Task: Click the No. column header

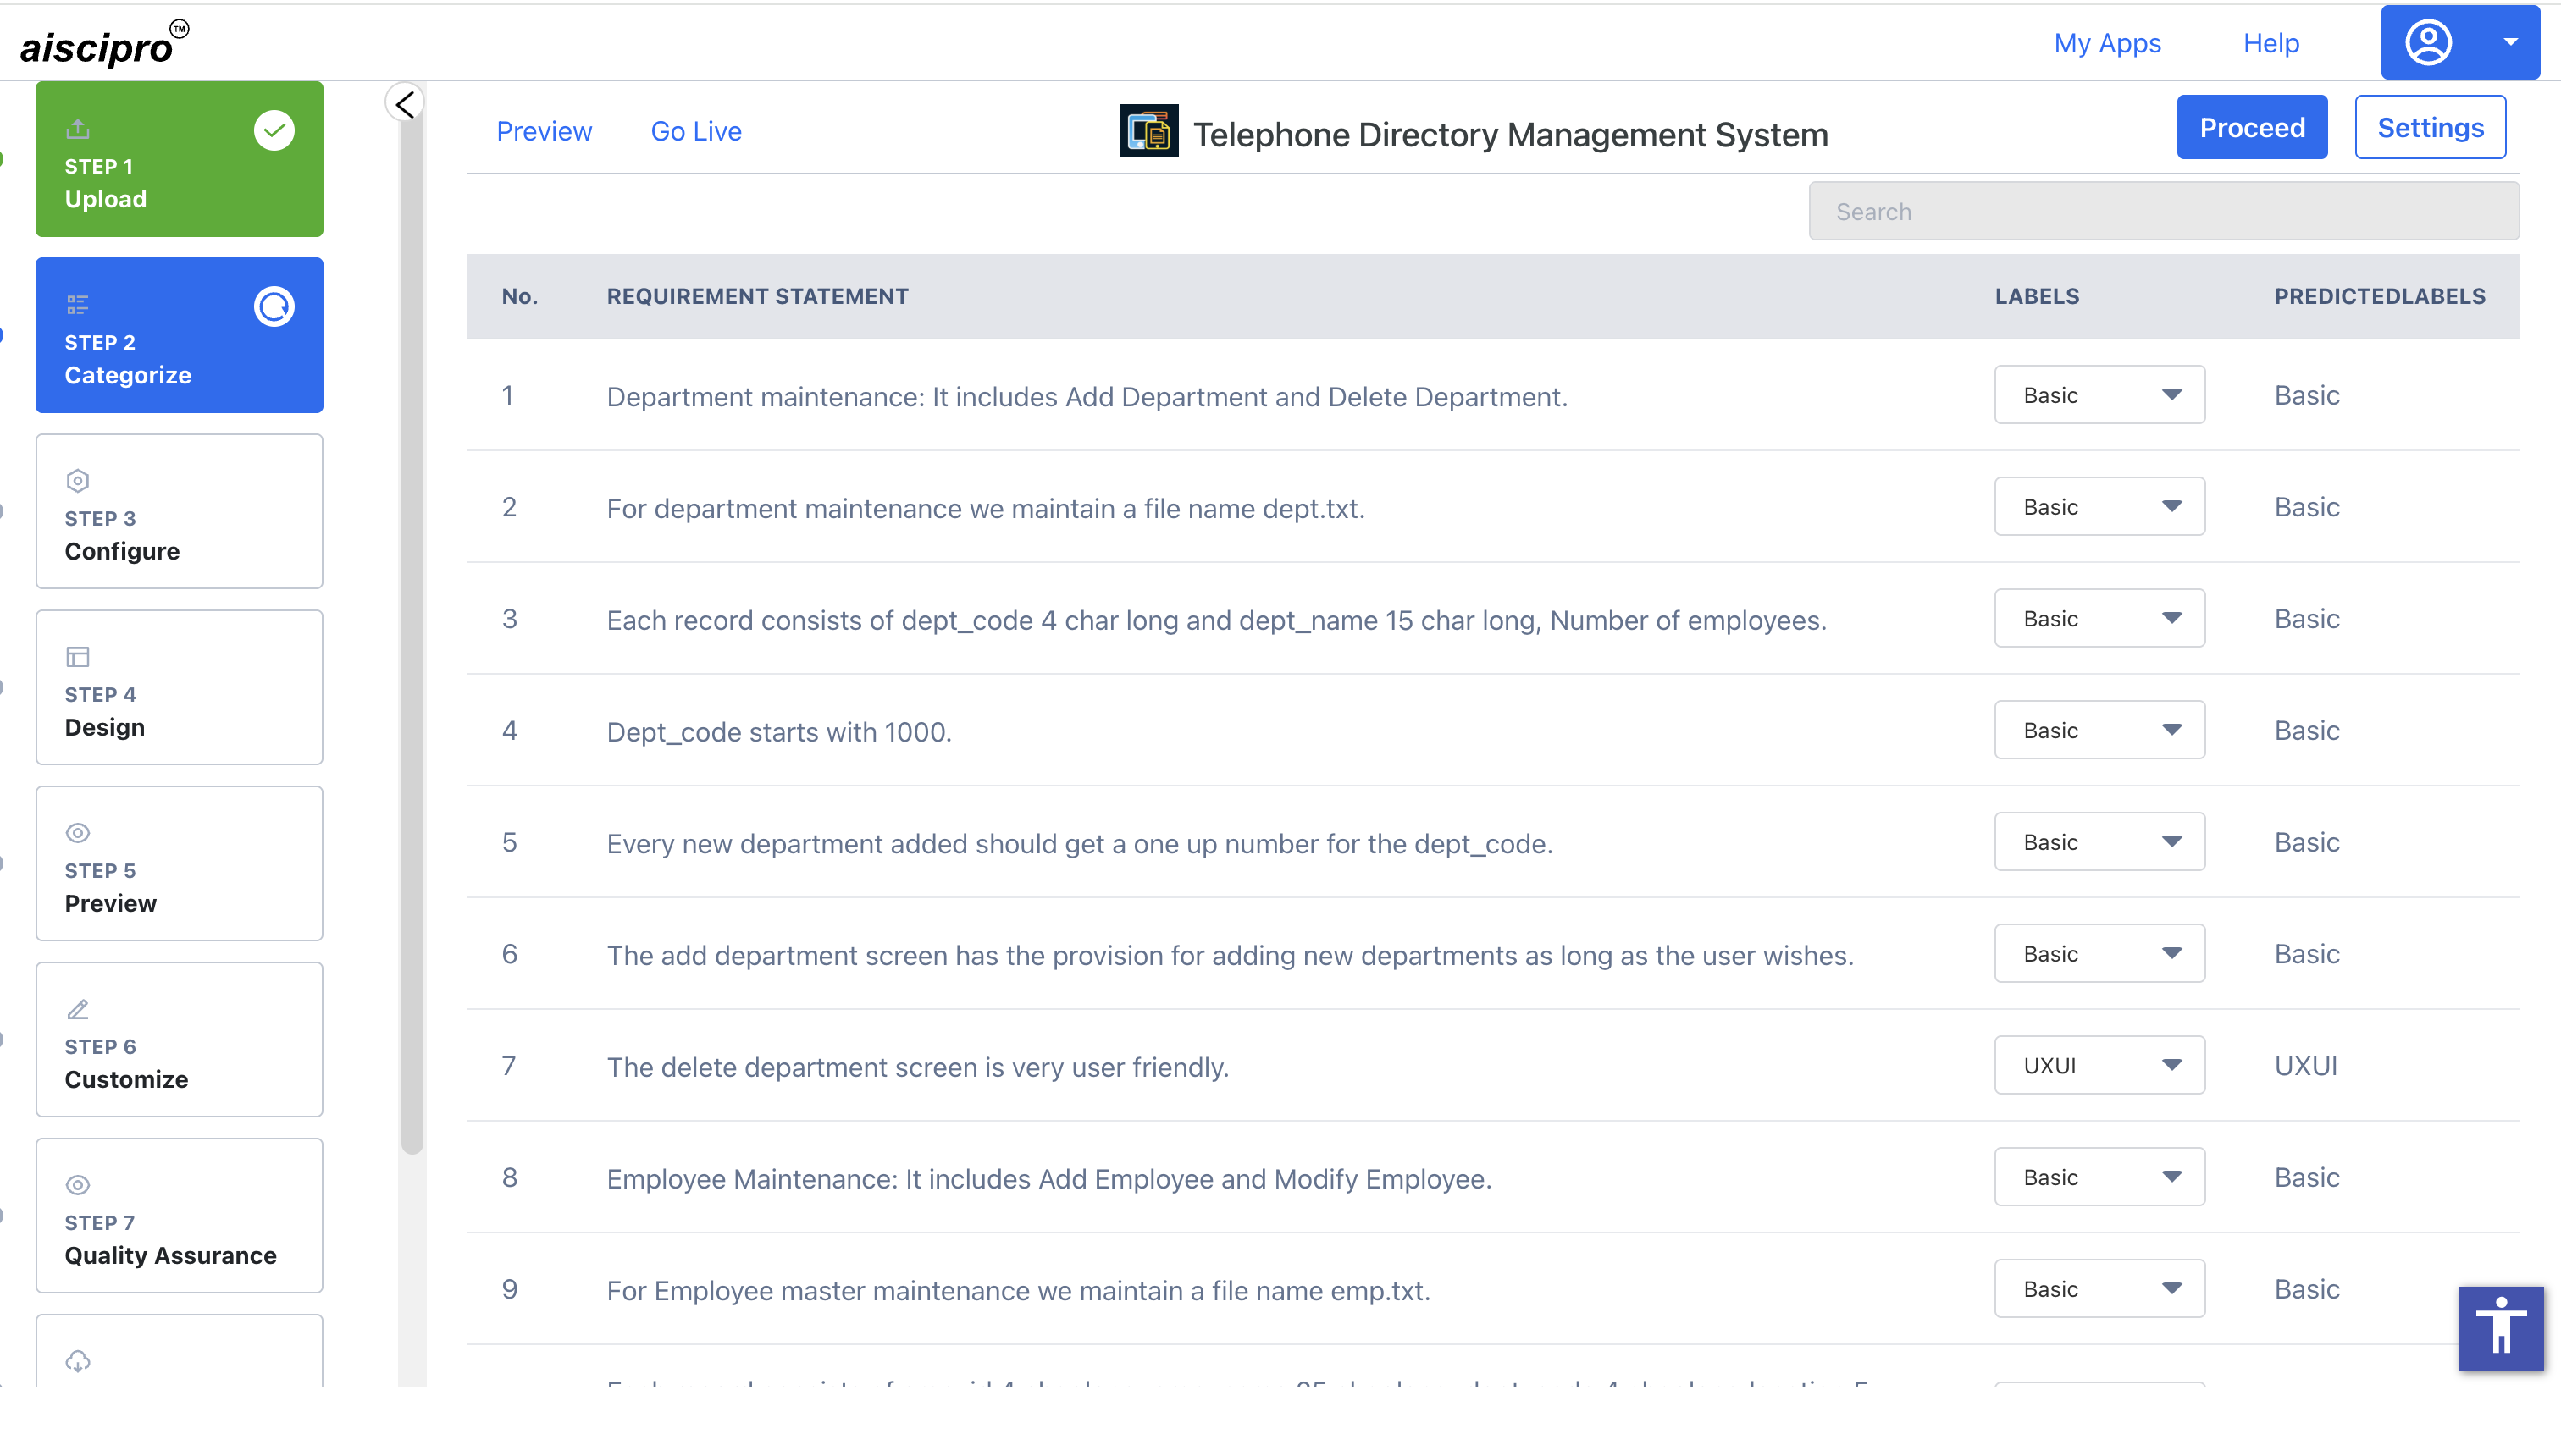Action: point(519,296)
